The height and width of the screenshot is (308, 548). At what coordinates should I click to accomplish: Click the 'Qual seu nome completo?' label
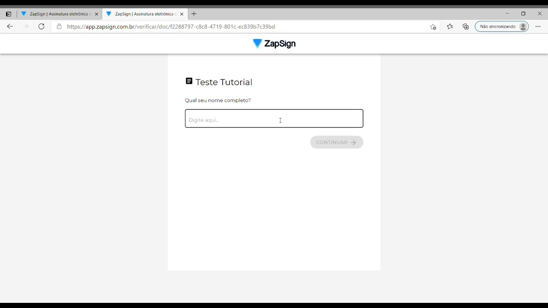pyautogui.click(x=218, y=100)
